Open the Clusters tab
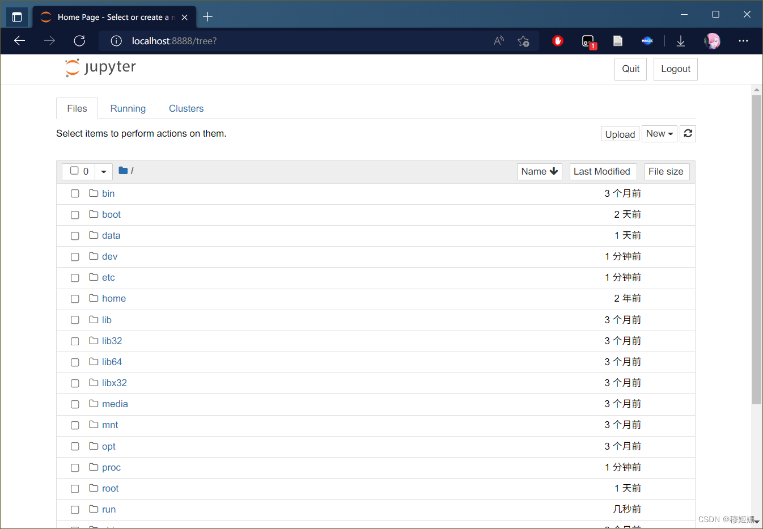763x529 pixels. (186, 108)
